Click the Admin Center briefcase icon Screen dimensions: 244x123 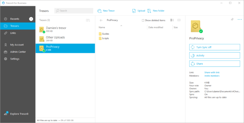tap(5, 52)
